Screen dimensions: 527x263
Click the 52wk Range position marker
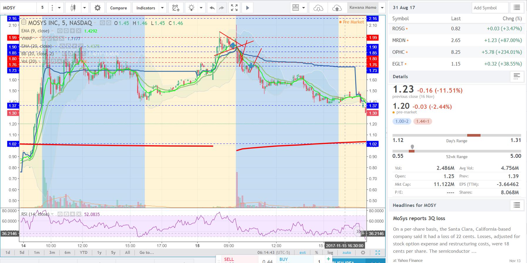tap(412, 147)
